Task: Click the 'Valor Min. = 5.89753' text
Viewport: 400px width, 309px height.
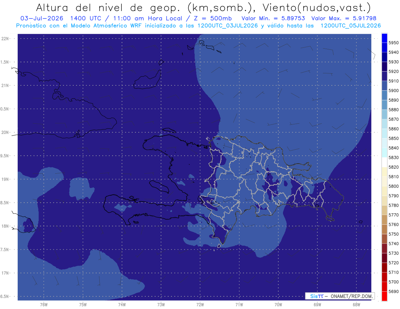Action: coord(273,18)
